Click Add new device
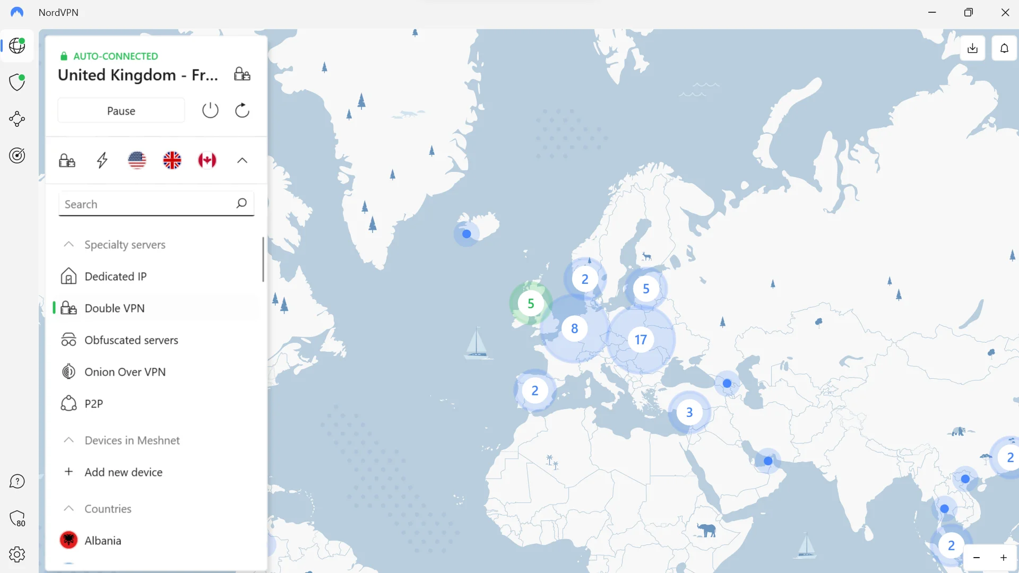Viewport: 1019px width, 573px height. (156, 472)
